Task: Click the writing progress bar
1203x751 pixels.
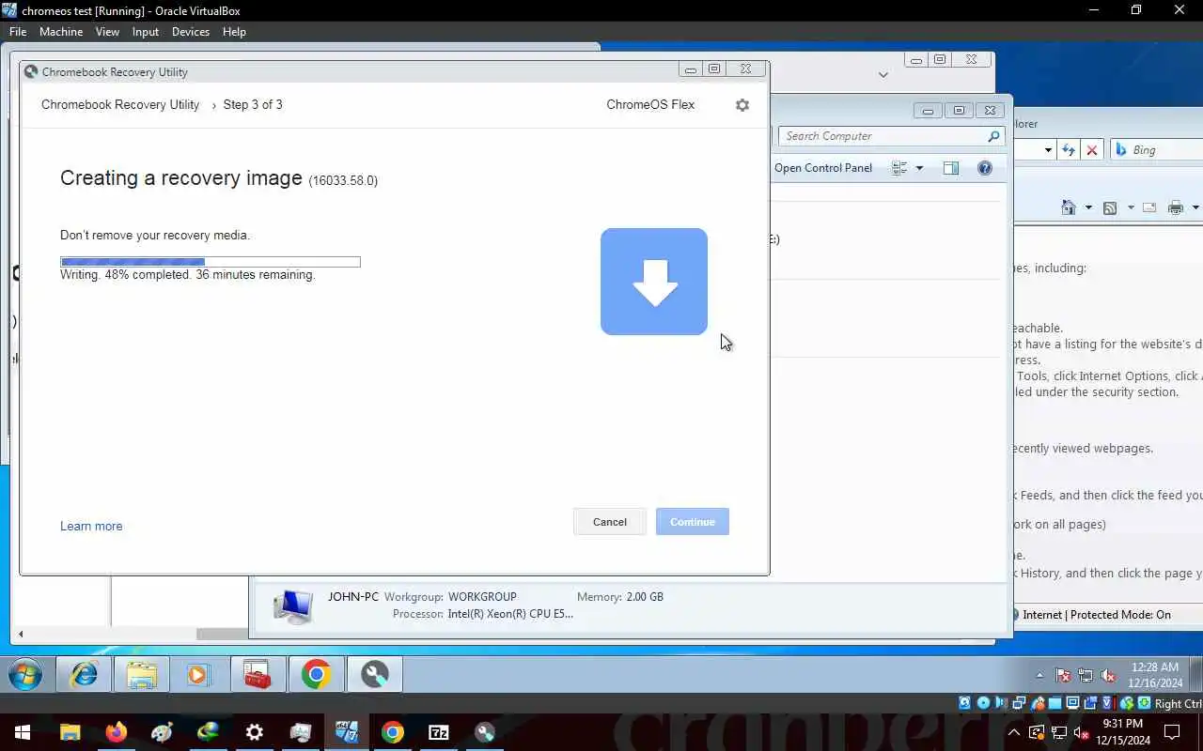Action: coord(211,262)
